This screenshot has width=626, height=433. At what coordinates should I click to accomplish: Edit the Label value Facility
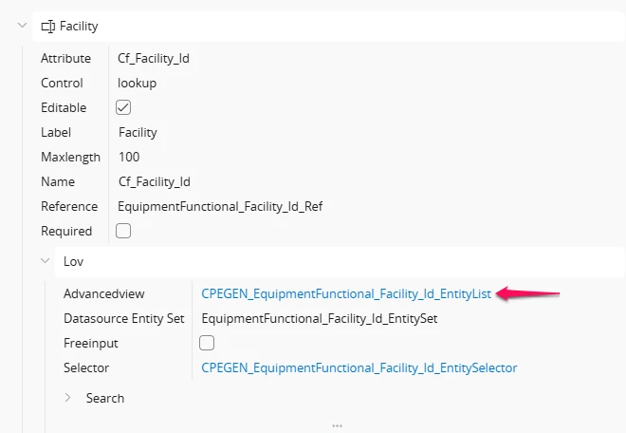(x=138, y=132)
